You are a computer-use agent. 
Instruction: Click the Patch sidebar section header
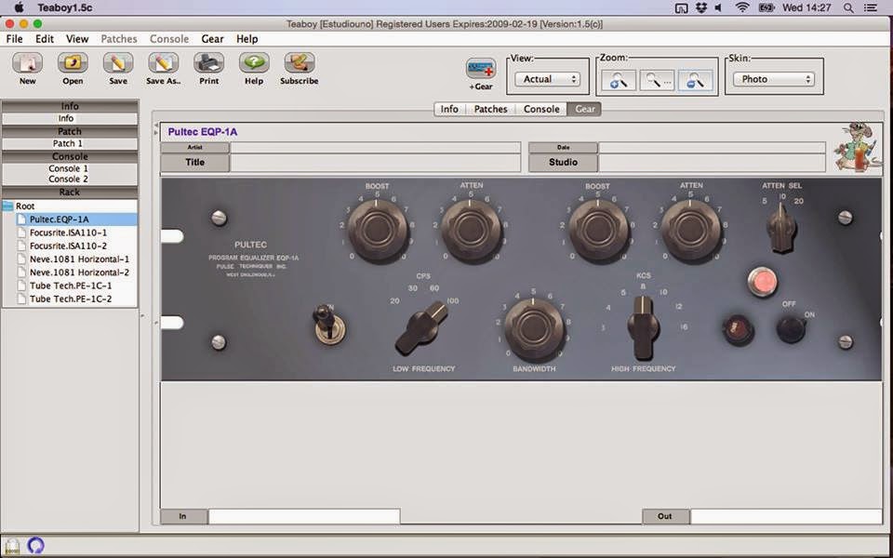(70, 131)
